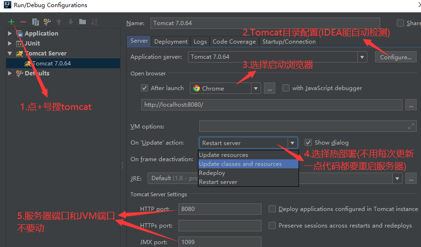This screenshot has width=421, height=247.
Task: Remove the selected configuration with minus icon
Action: [23, 22]
